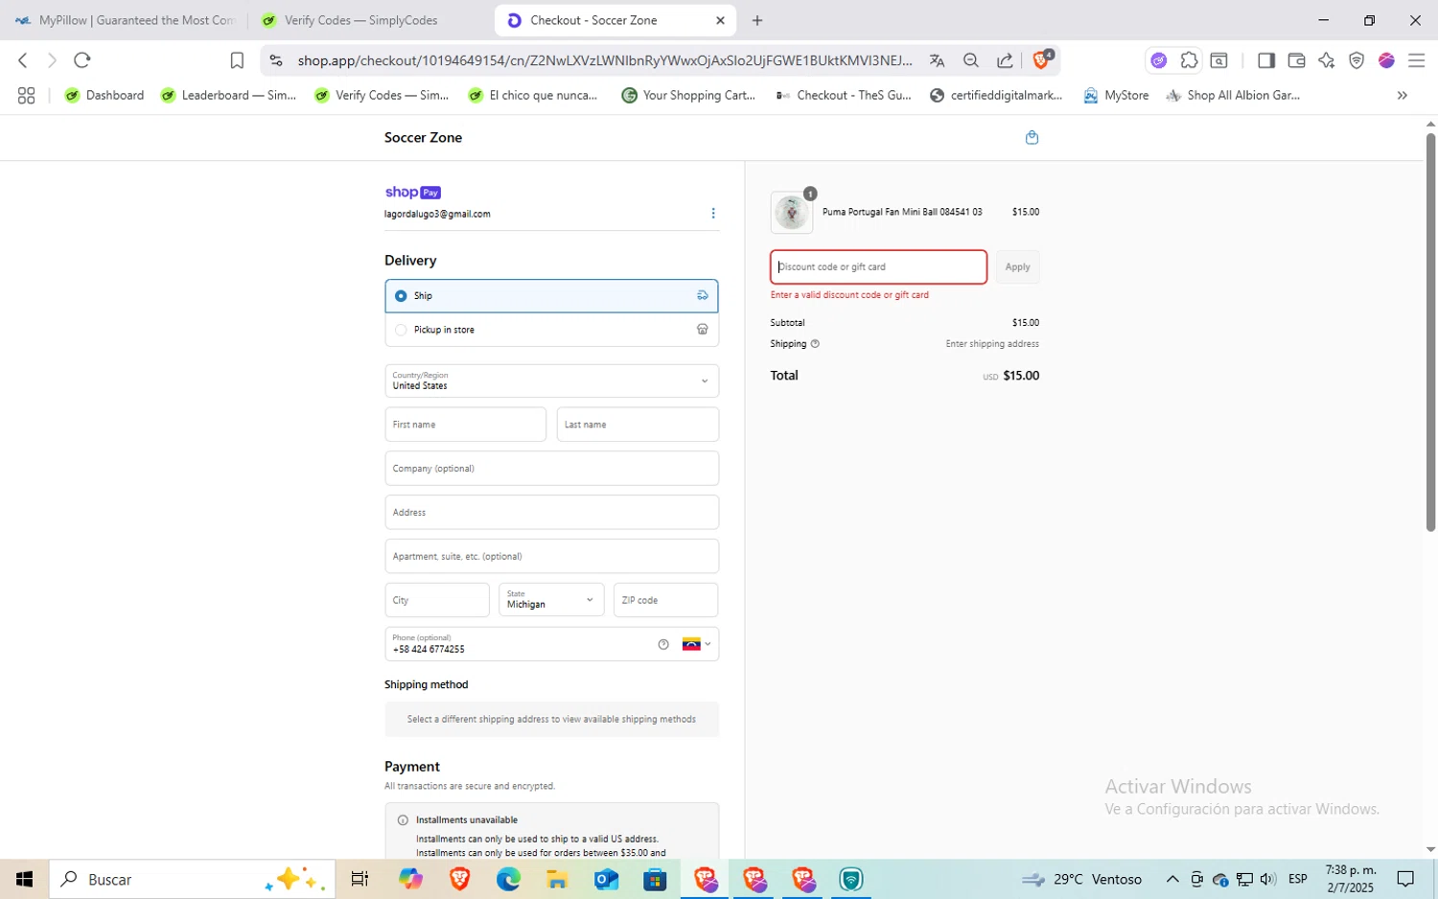This screenshot has height=899, width=1438.
Task: Select the Pickup in store option
Action: (x=551, y=330)
